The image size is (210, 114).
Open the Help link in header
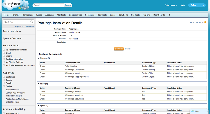tap(183, 5)
